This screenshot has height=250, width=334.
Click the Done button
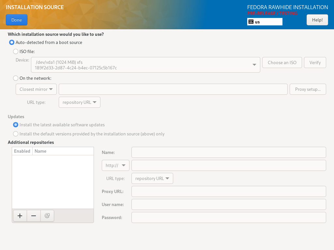click(16, 20)
